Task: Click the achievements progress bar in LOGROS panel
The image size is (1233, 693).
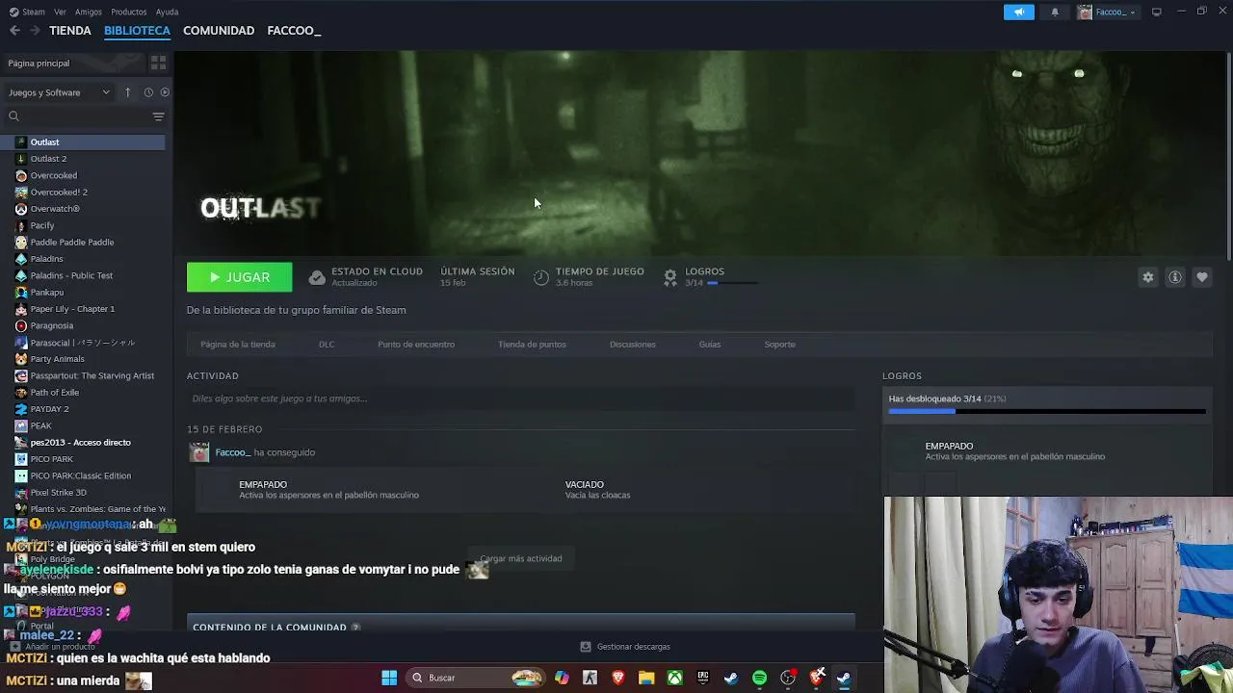Action: (x=1047, y=412)
